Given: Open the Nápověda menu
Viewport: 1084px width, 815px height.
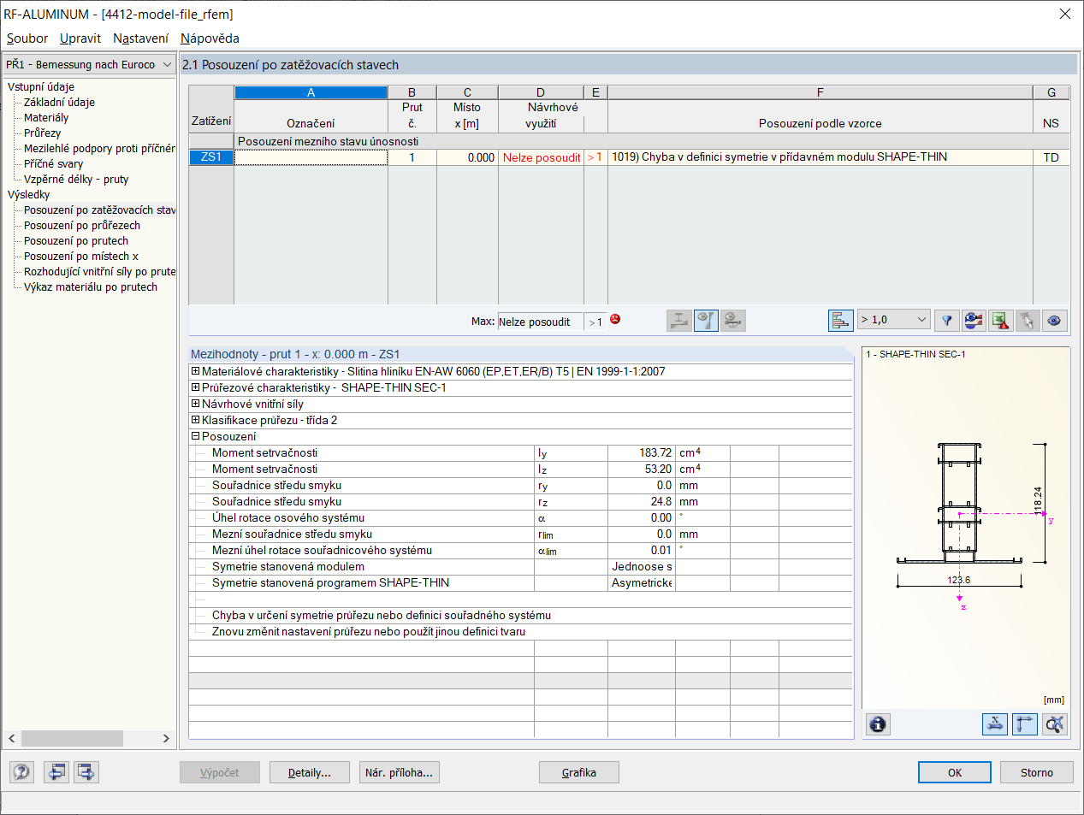Looking at the screenshot, I should (x=210, y=38).
